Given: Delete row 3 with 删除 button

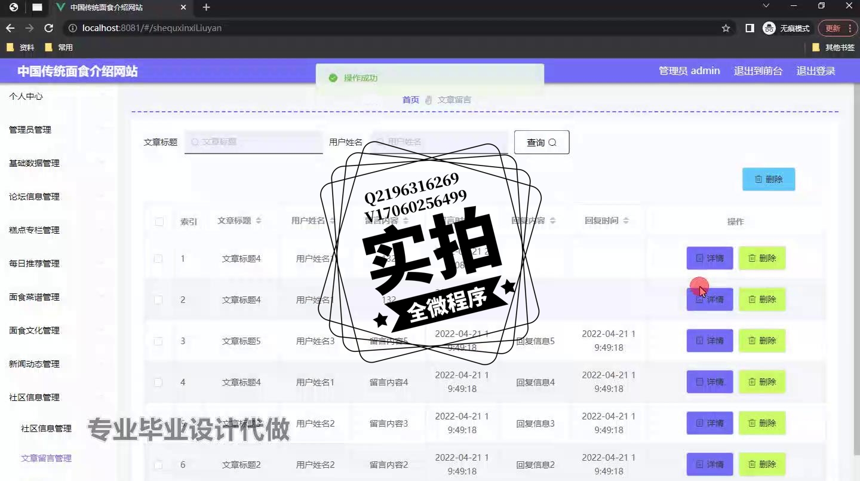Looking at the screenshot, I should click(762, 341).
